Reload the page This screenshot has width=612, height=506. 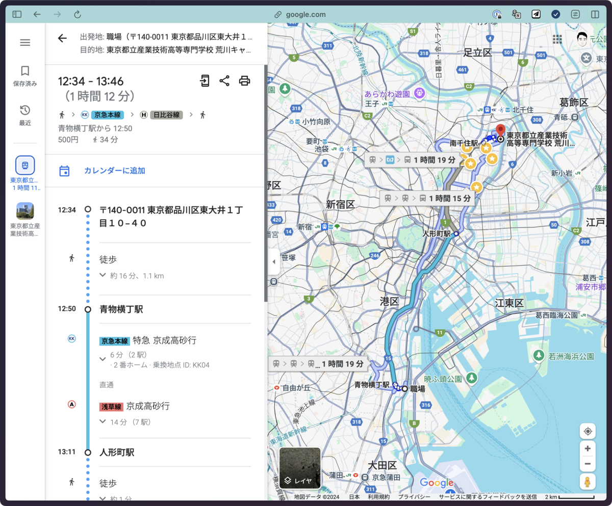point(78,14)
